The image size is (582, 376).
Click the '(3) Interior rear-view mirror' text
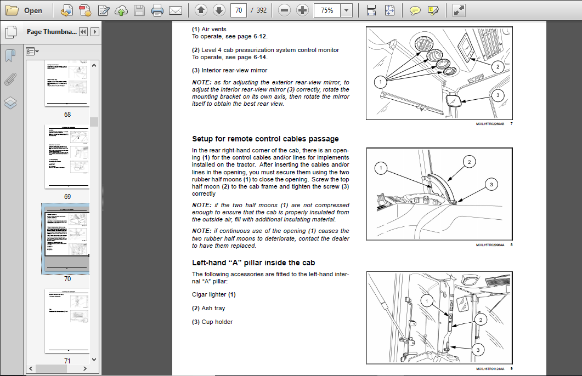tap(229, 70)
